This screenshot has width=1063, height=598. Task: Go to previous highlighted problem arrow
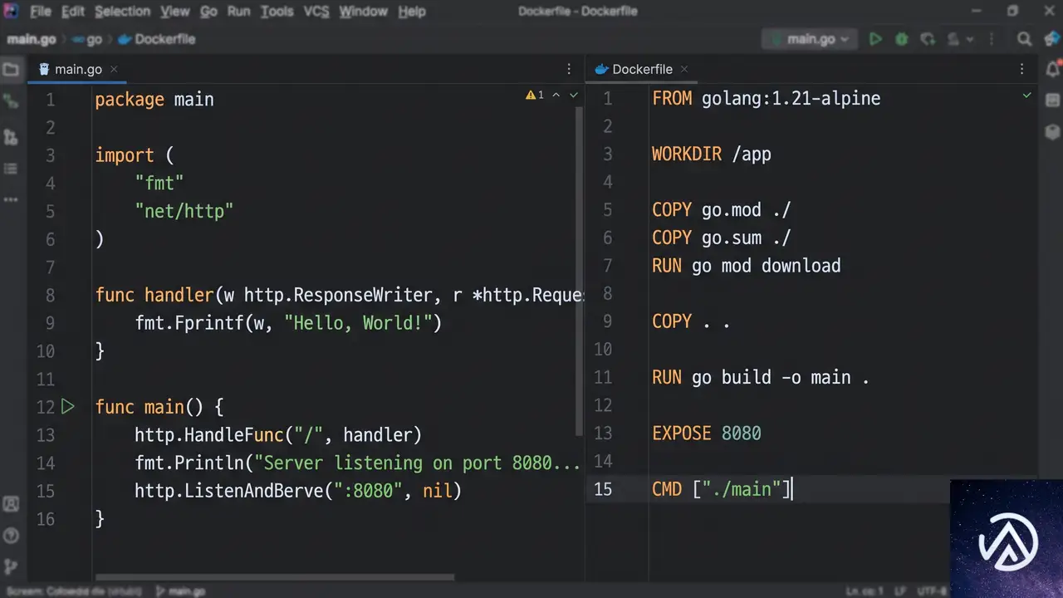tap(556, 96)
